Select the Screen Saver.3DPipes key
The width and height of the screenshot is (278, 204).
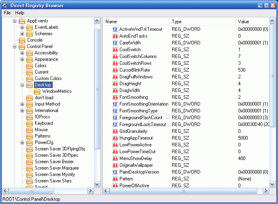[56, 155]
